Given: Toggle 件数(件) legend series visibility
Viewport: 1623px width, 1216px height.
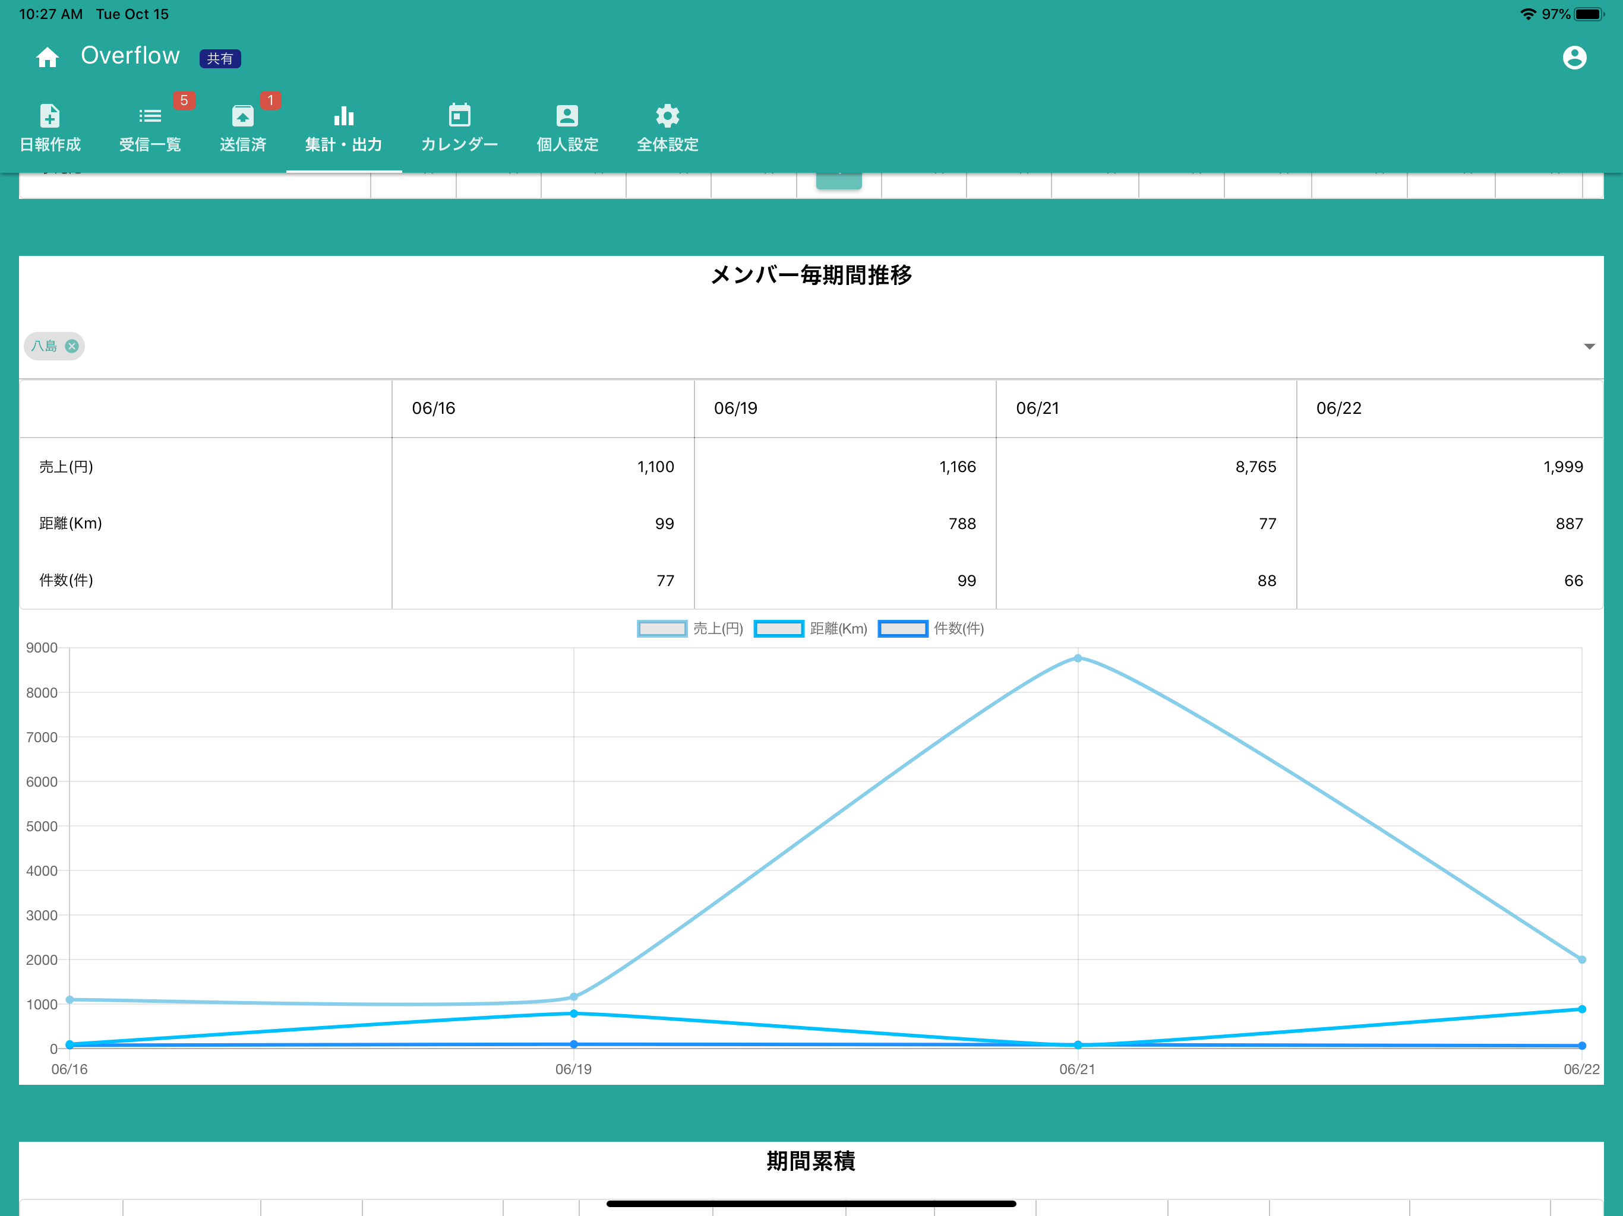Looking at the screenshot, I should point(930,629).
